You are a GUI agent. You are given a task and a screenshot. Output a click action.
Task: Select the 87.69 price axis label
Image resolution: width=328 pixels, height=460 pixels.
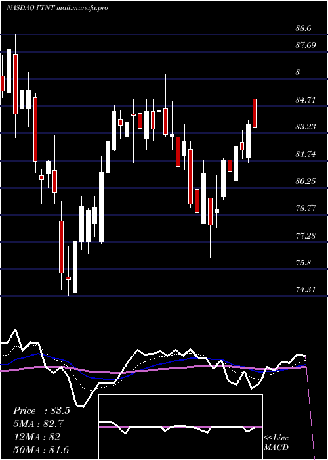coord(306,45)
